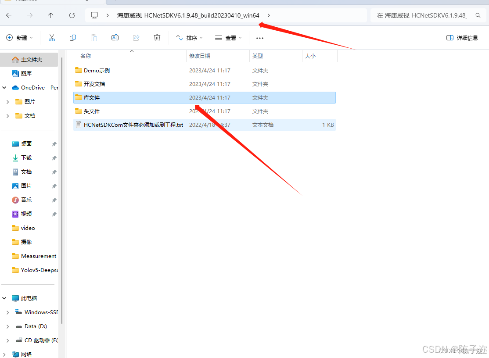The height and width of the screenshot is (358, 489).
Task: Click the navigation pane vertical scrollbar
Action: (62, 190)
